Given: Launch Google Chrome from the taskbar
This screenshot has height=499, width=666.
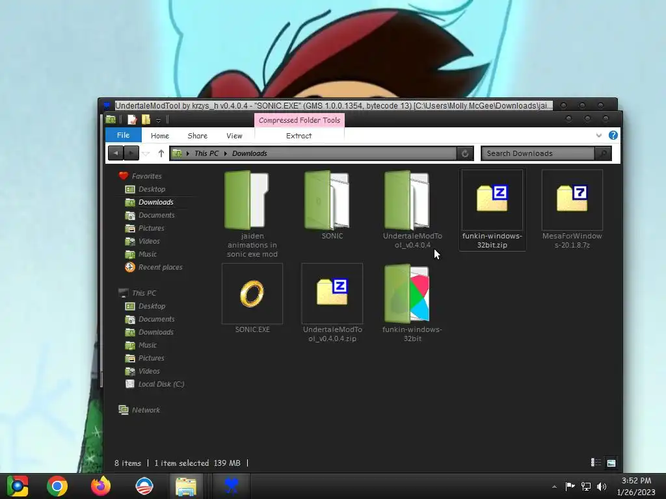Looking at the screenshot, I should tap(57, 486).
